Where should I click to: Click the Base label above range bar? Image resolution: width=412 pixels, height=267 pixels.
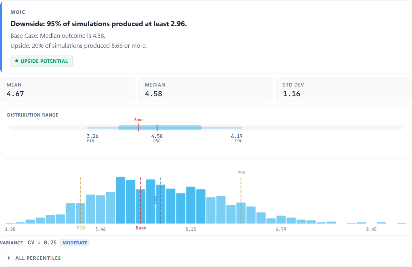[x=139, y=120]
